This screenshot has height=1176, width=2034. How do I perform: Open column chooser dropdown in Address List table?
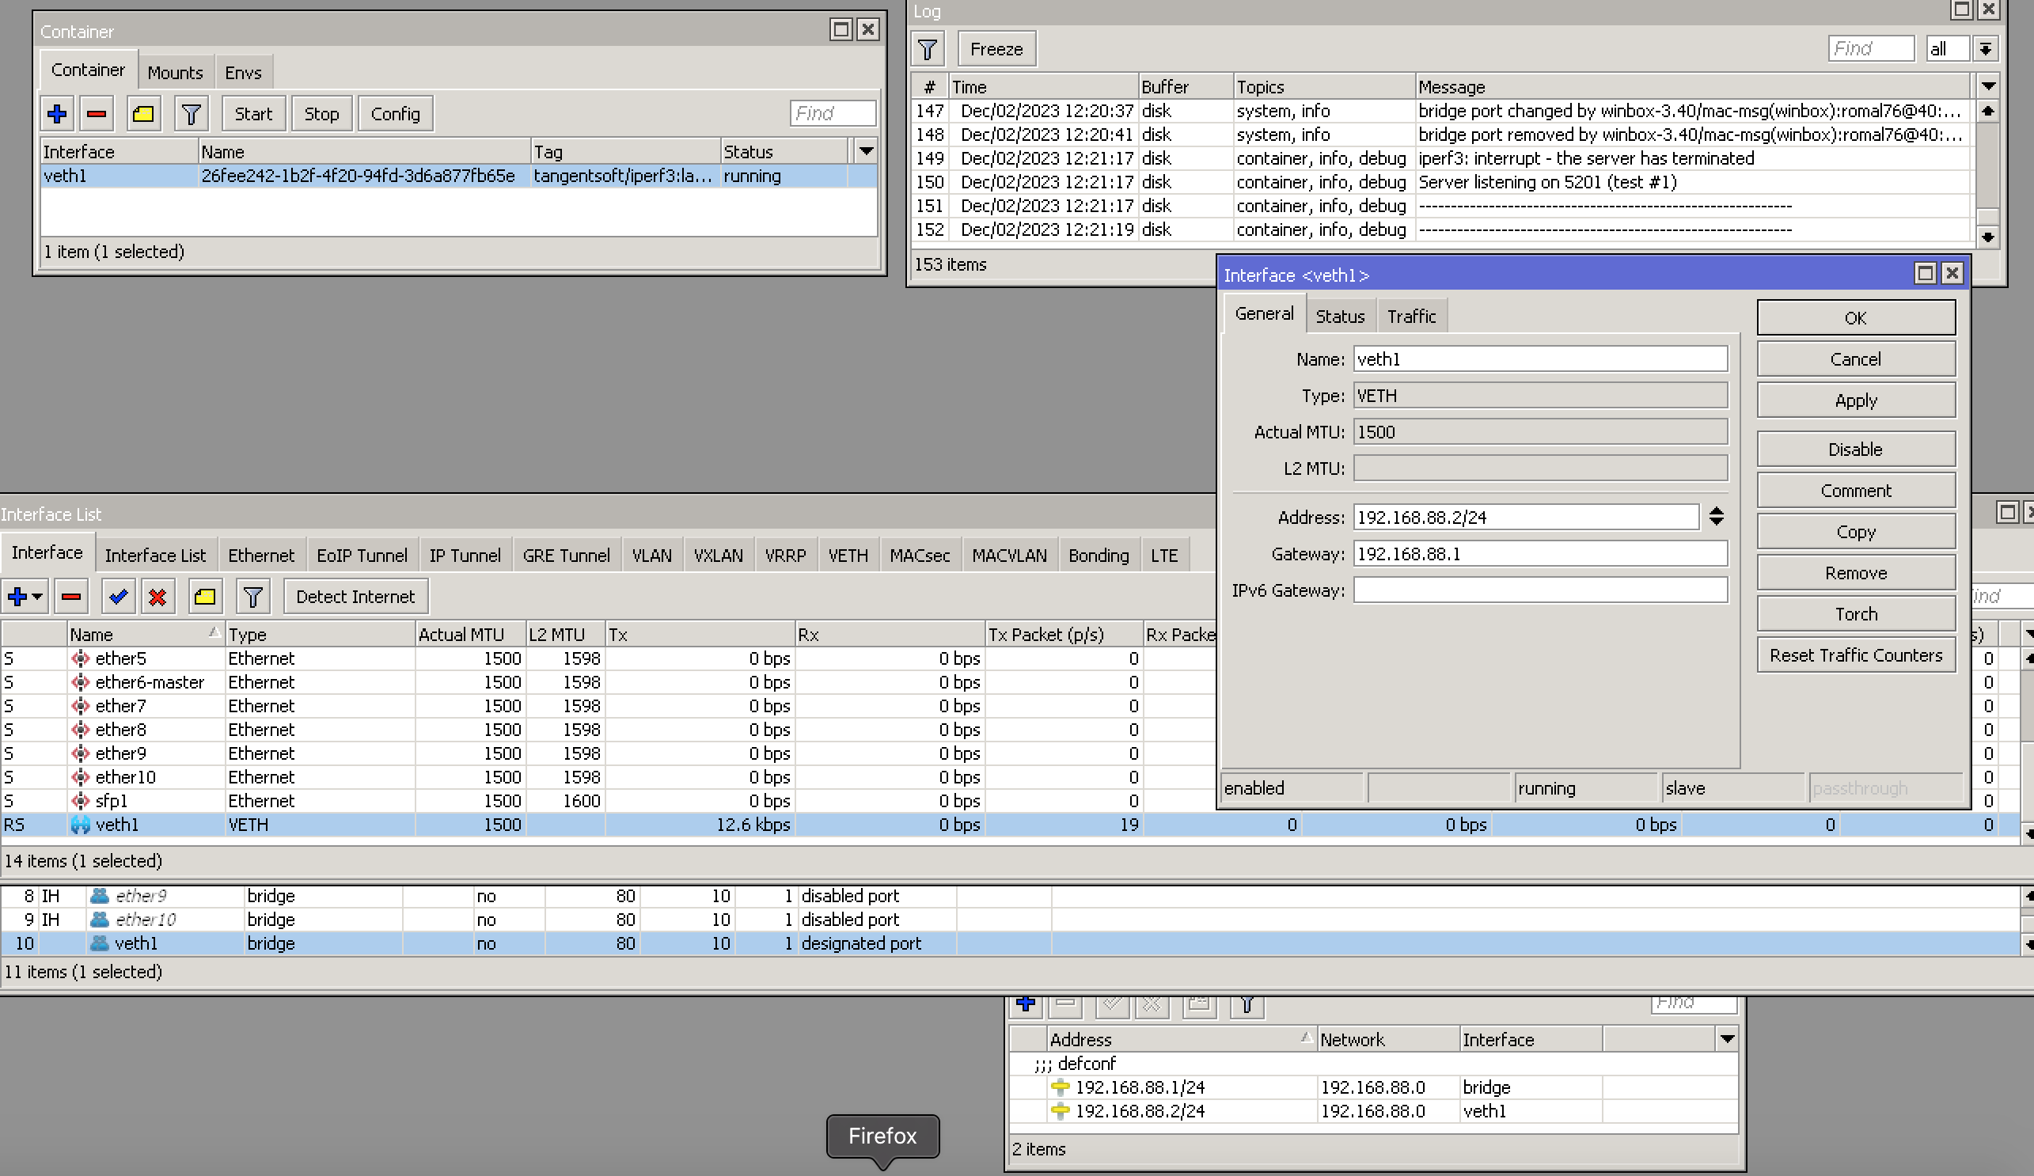pos(1727,1039)
